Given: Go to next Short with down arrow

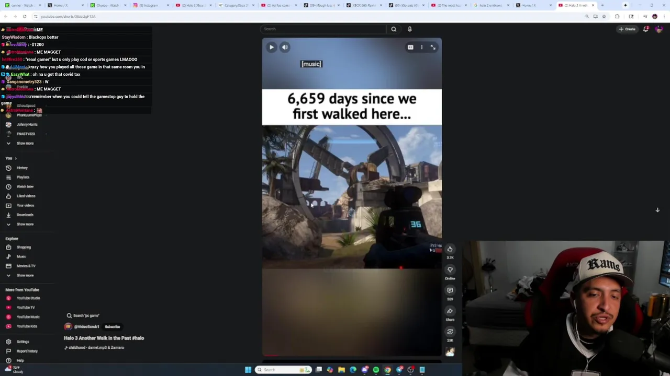Looking at the screenshot, I should coord(657,210).
